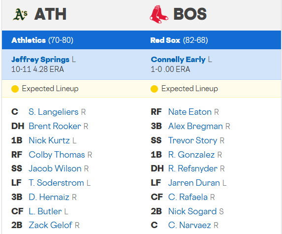Screen dimensions: 282x234
Task: Click the Red Sox yellow expected lineup dot
Action: click(155, 89)
